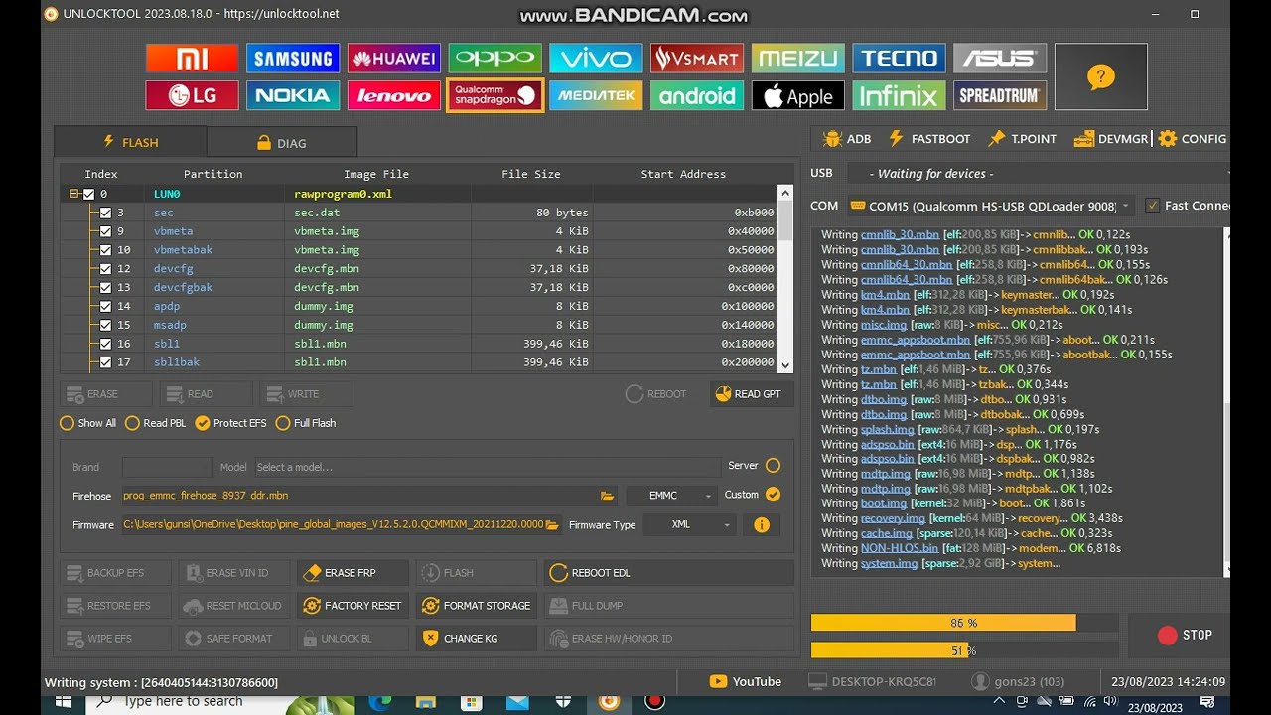Toggle Full Flash option
The width and height of the screenshot is (1271, 715).
305,423
